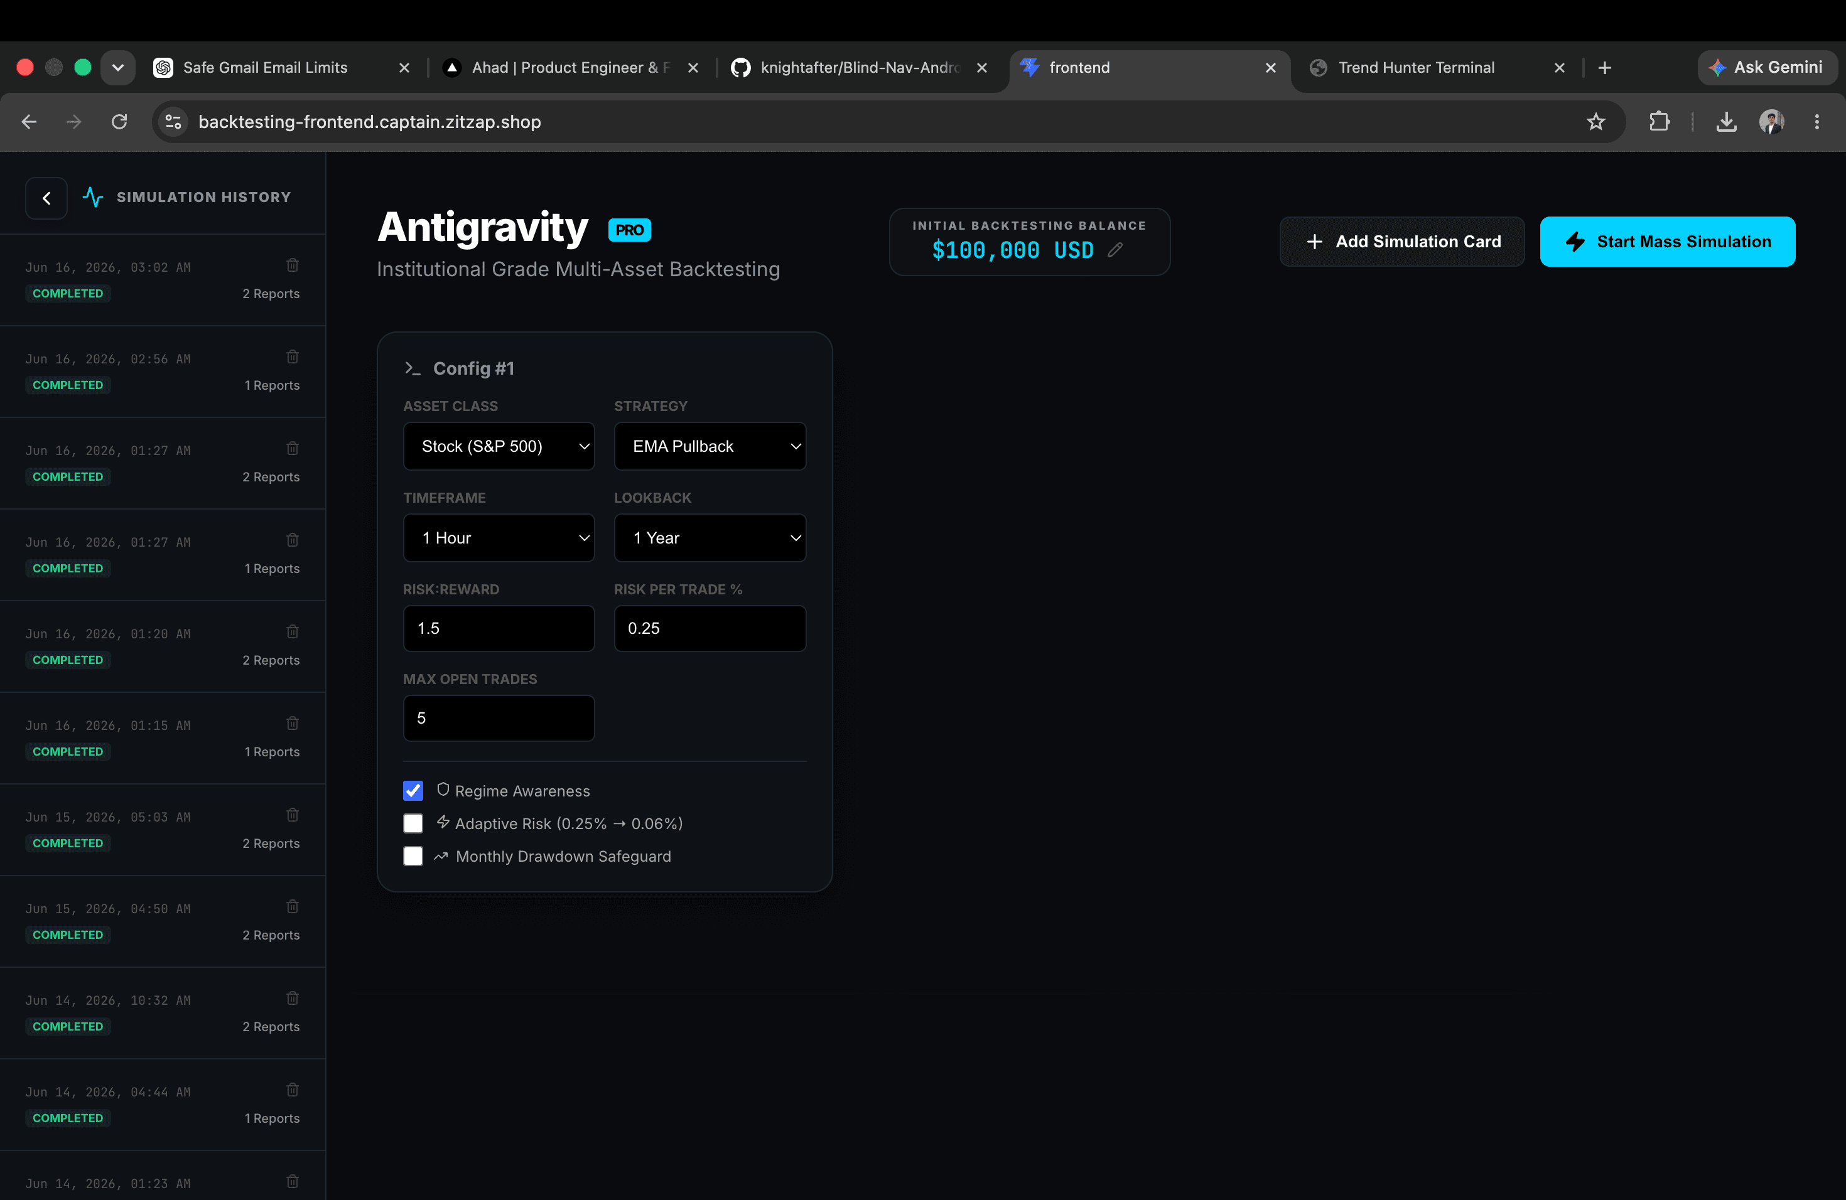Open the Lookback dropdown showing 1 Year
The image size is (1846, 1200).
pos(710,538)
